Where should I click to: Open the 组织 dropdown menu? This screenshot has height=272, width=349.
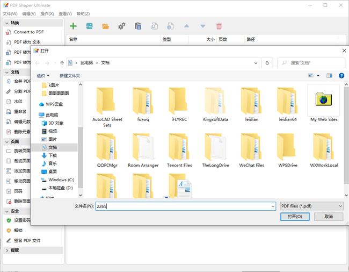tap(43, 76)
